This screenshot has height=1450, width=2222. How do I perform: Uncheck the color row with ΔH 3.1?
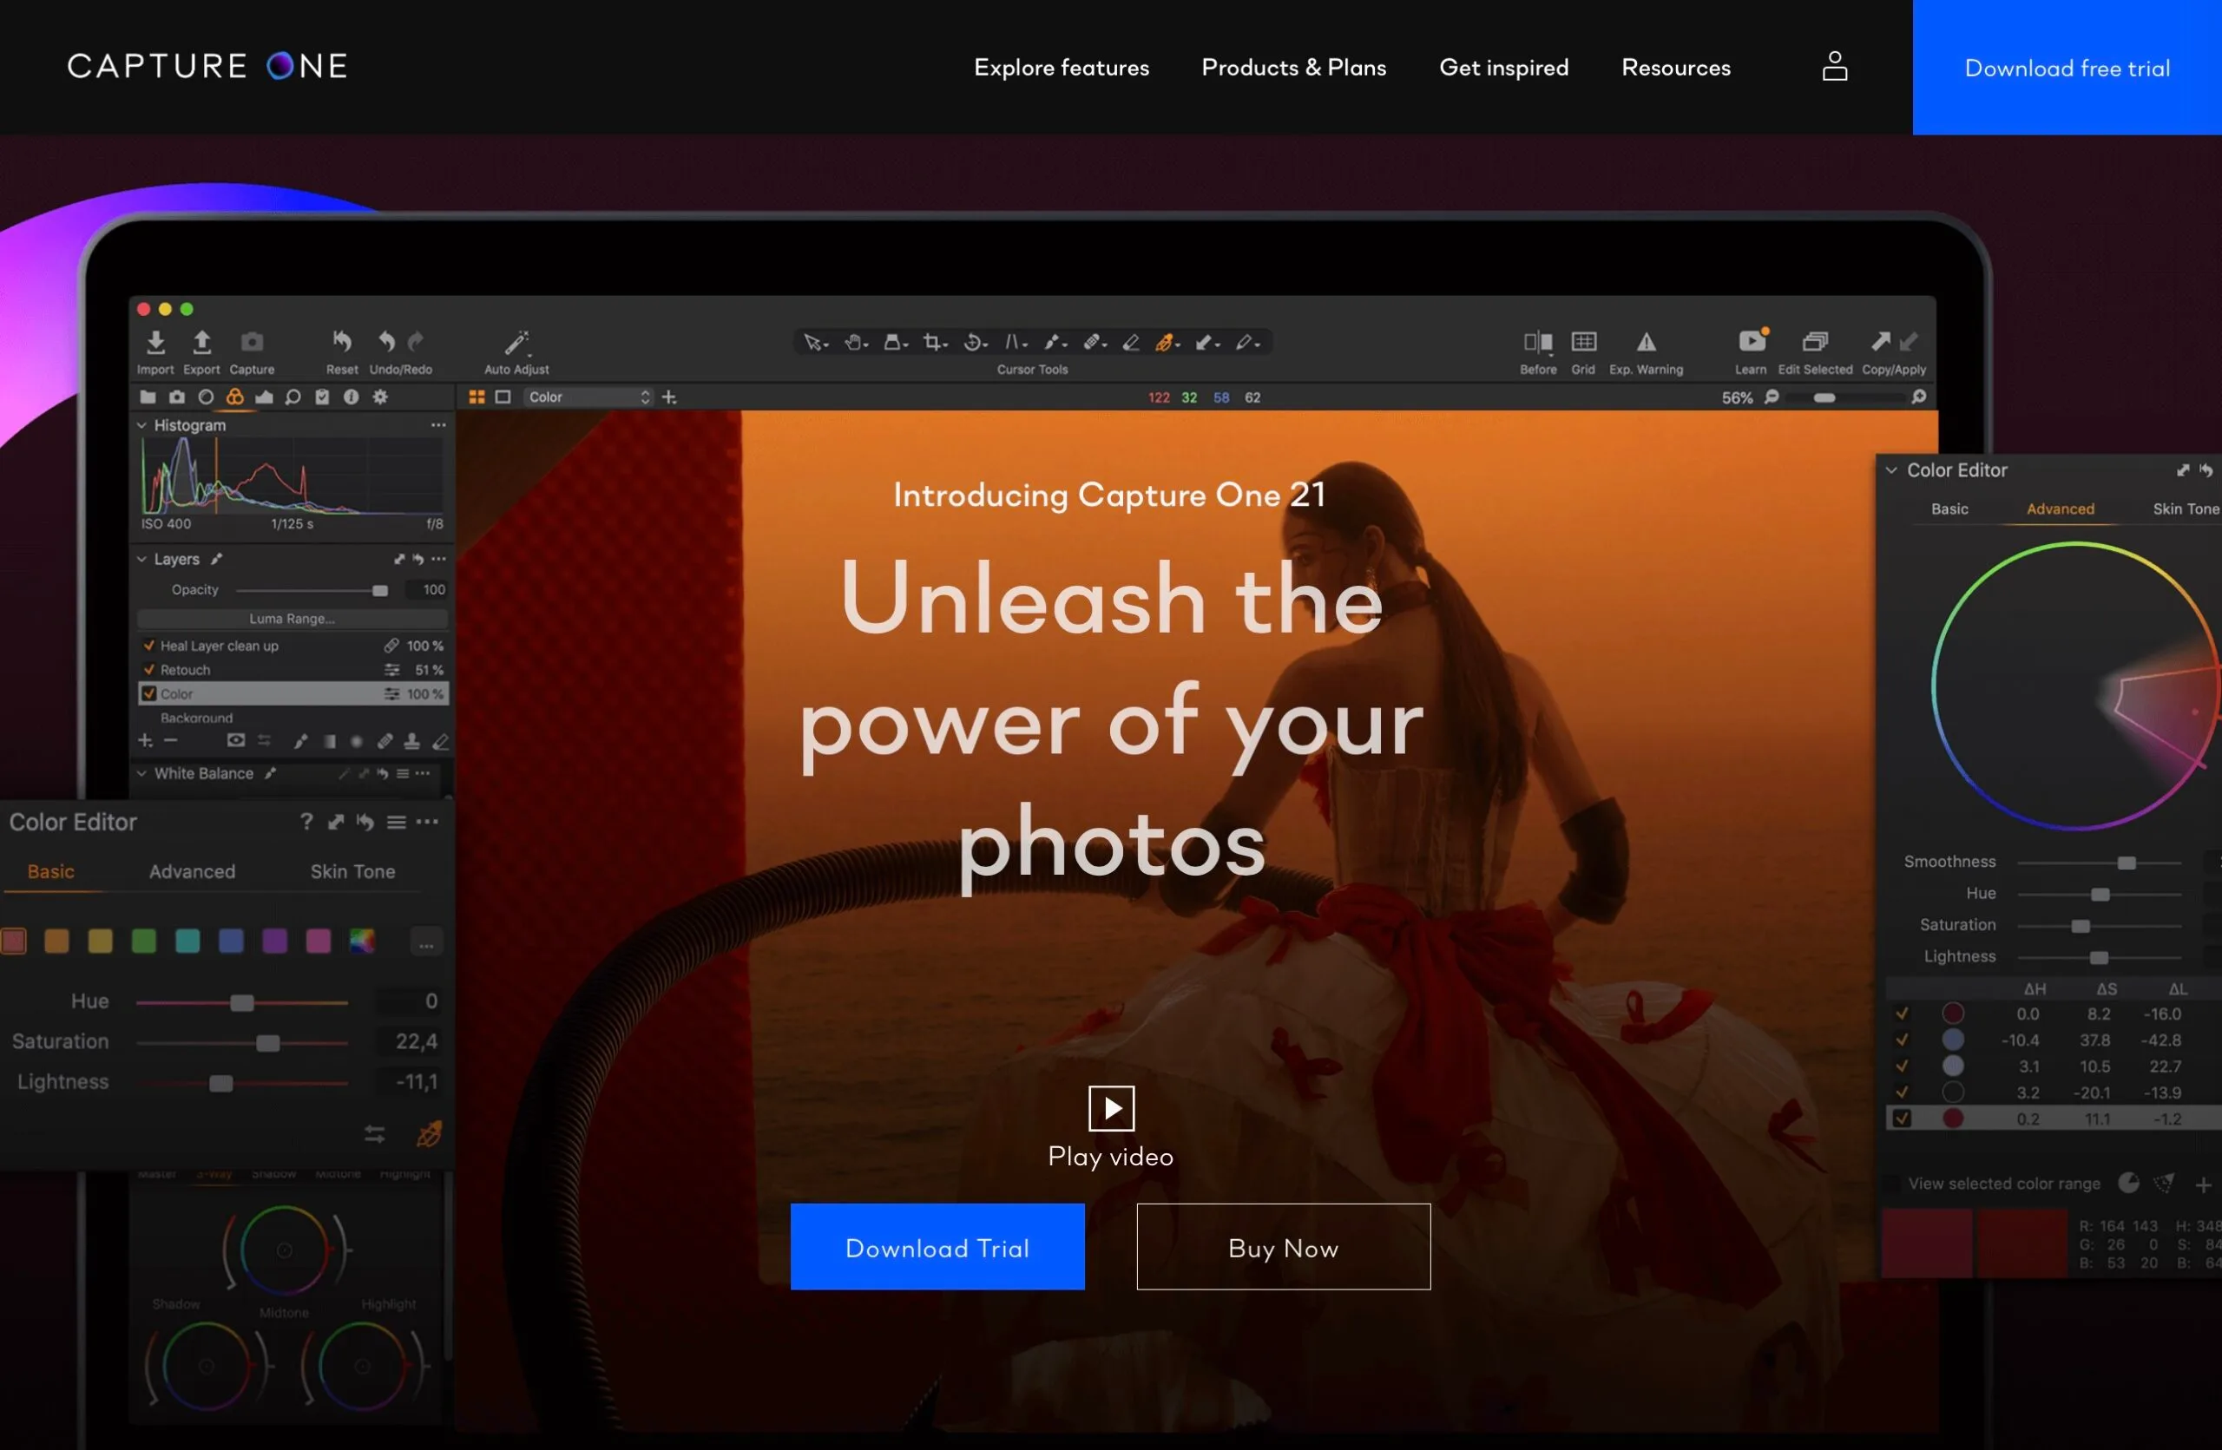[x=1902, y=1066]
